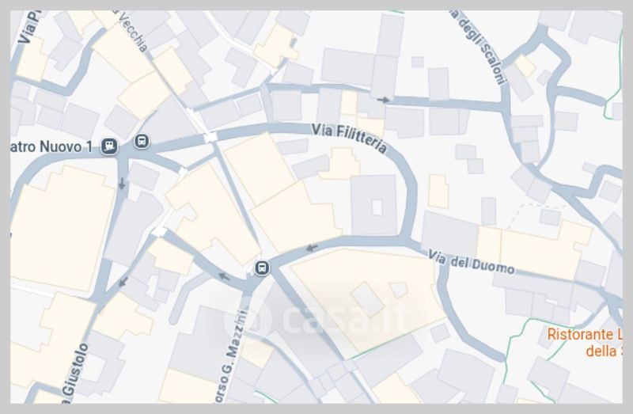Click the gray building with inner white courtyard

tap(374, 205)
